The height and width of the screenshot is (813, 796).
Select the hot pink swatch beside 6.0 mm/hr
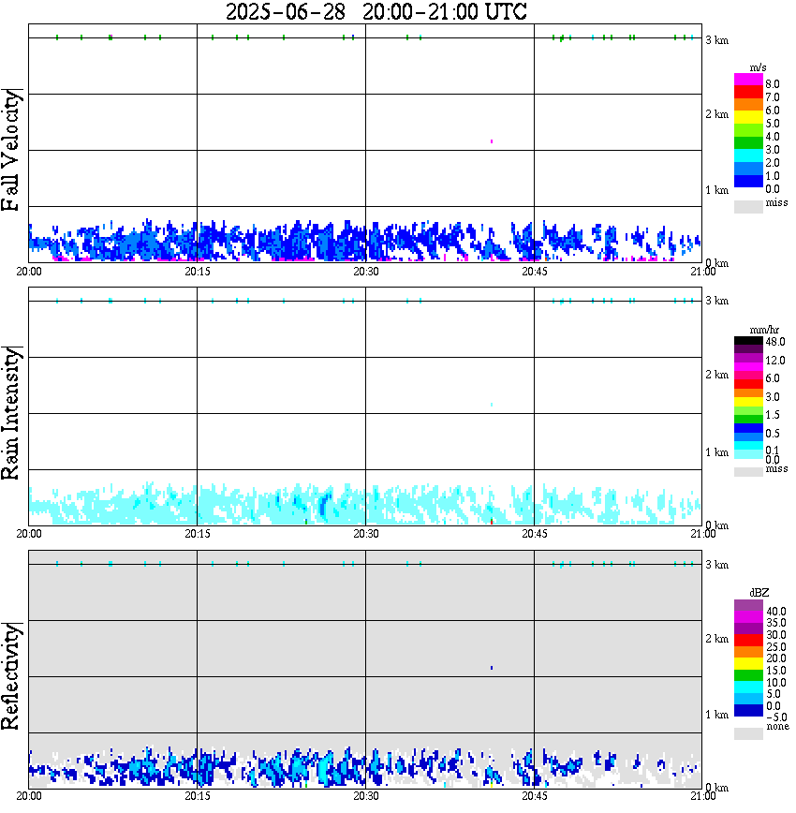pos(748,376)
